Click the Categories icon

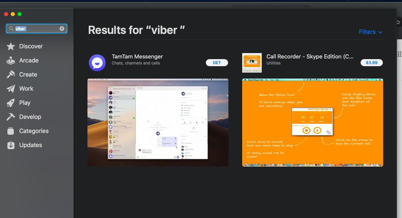[11, 131]
